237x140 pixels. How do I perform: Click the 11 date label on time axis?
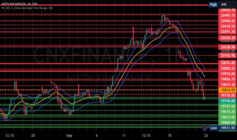[x=124, y=135]
